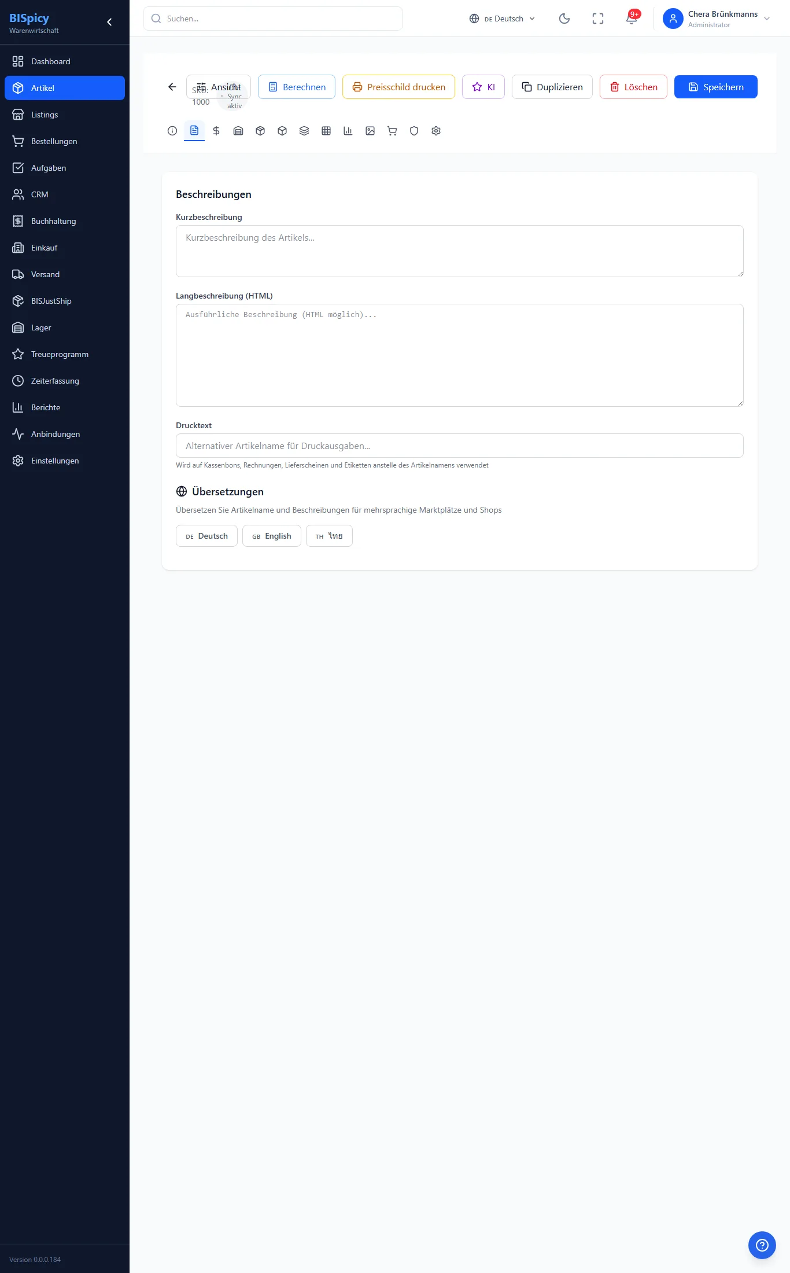
Task: Open Zeiterfassung in the sidebar
Action: pos(65,381)
